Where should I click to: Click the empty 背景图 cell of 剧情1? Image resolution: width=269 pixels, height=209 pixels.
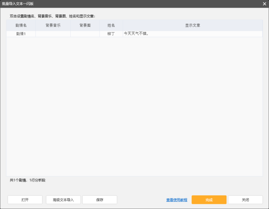(x=85, y=34)
